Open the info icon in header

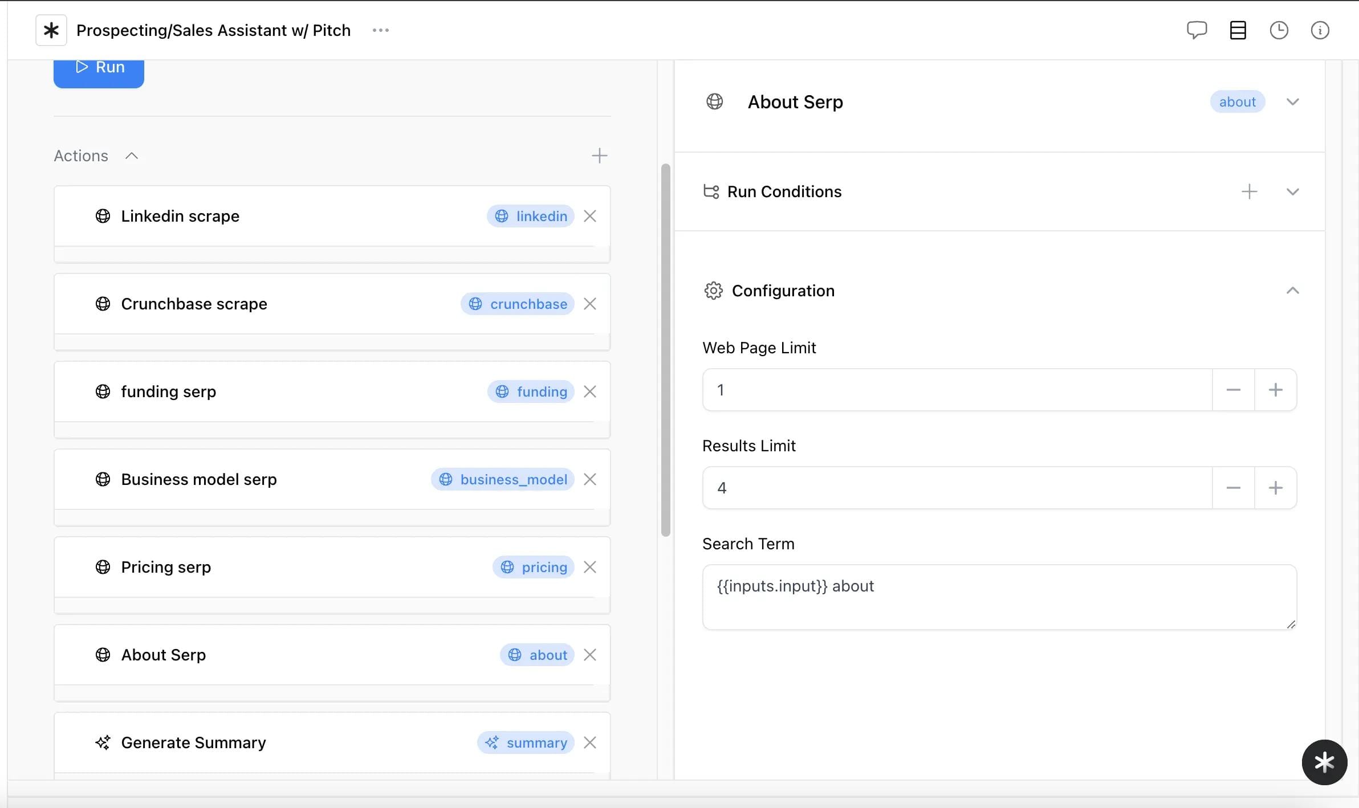[1320, 30]
